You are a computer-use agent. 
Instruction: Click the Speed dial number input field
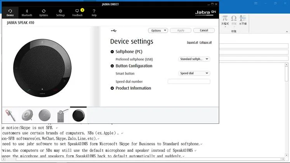click(x=189, y=81)
